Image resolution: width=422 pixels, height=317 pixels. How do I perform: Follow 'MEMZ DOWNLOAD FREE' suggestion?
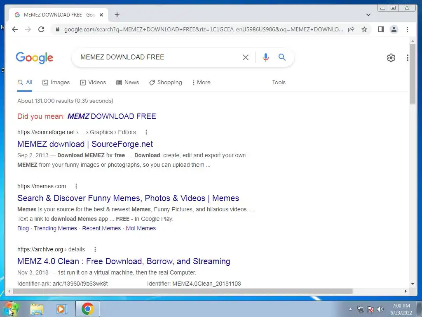(111, 116)
